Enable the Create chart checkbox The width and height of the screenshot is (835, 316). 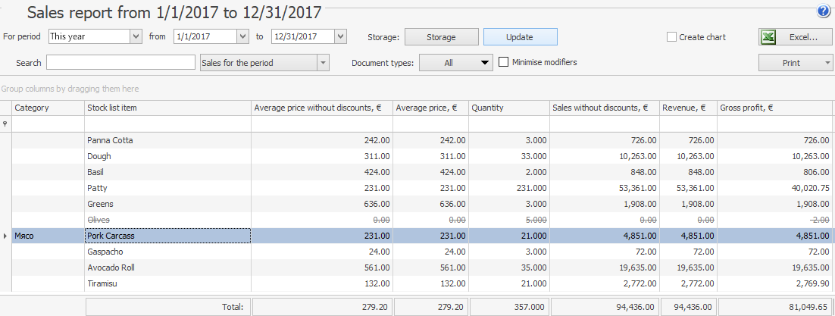[671, 37]
